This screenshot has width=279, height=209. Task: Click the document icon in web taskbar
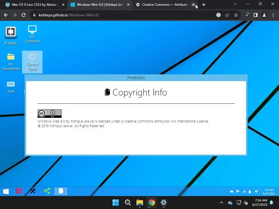(x=61, y=191)
